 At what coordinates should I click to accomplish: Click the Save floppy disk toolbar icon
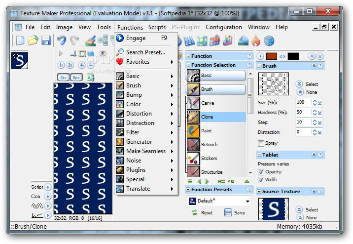click(46, 41)
